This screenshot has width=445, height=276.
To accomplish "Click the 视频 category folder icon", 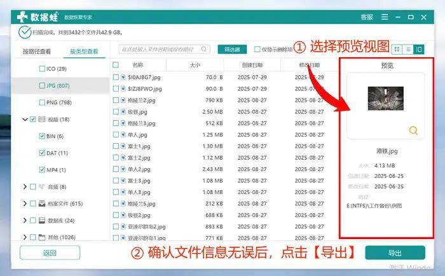I will pos(43,119).
